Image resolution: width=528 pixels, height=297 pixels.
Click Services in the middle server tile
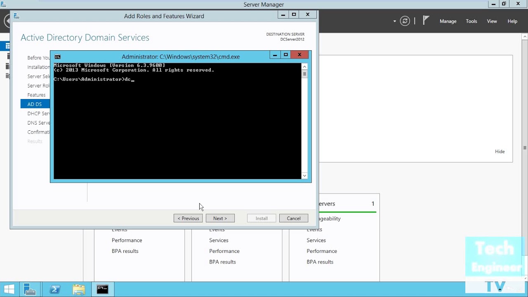pyautogui.click(x=219, y=240)
